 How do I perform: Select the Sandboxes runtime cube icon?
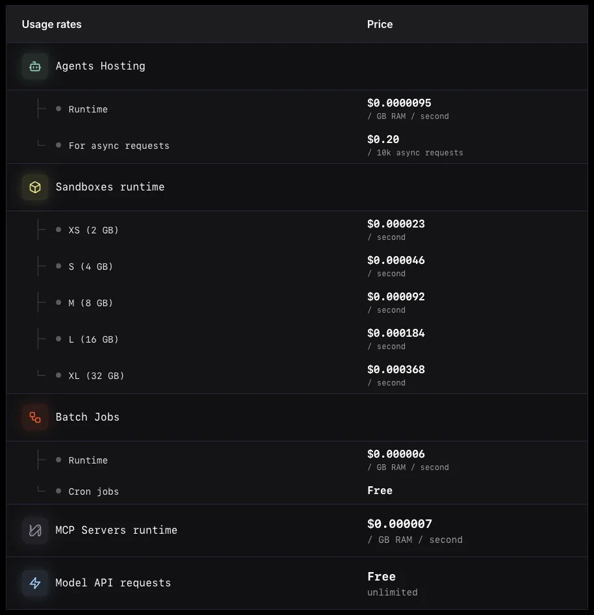(x=34, y=187)
